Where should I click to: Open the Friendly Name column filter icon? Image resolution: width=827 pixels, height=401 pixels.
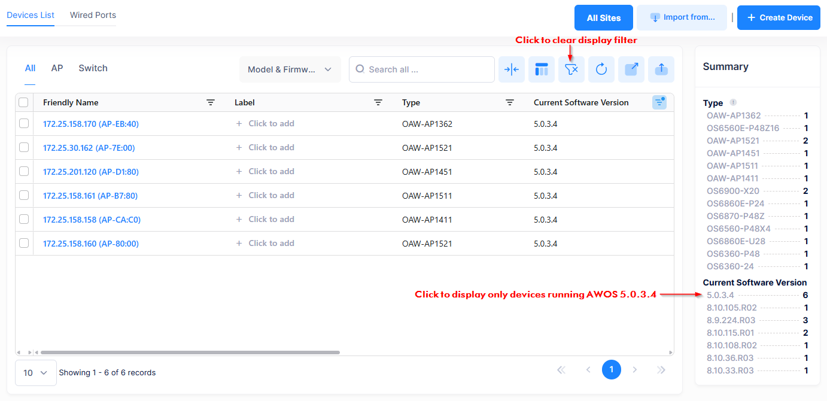pos(211,102)
